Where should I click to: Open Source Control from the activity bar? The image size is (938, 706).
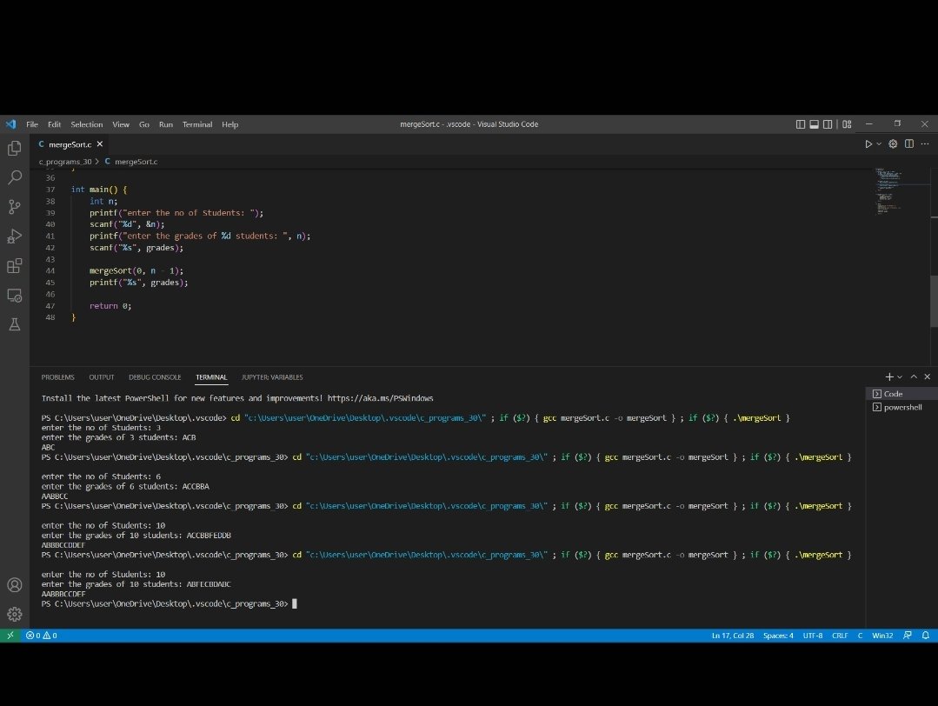(14, 207)
